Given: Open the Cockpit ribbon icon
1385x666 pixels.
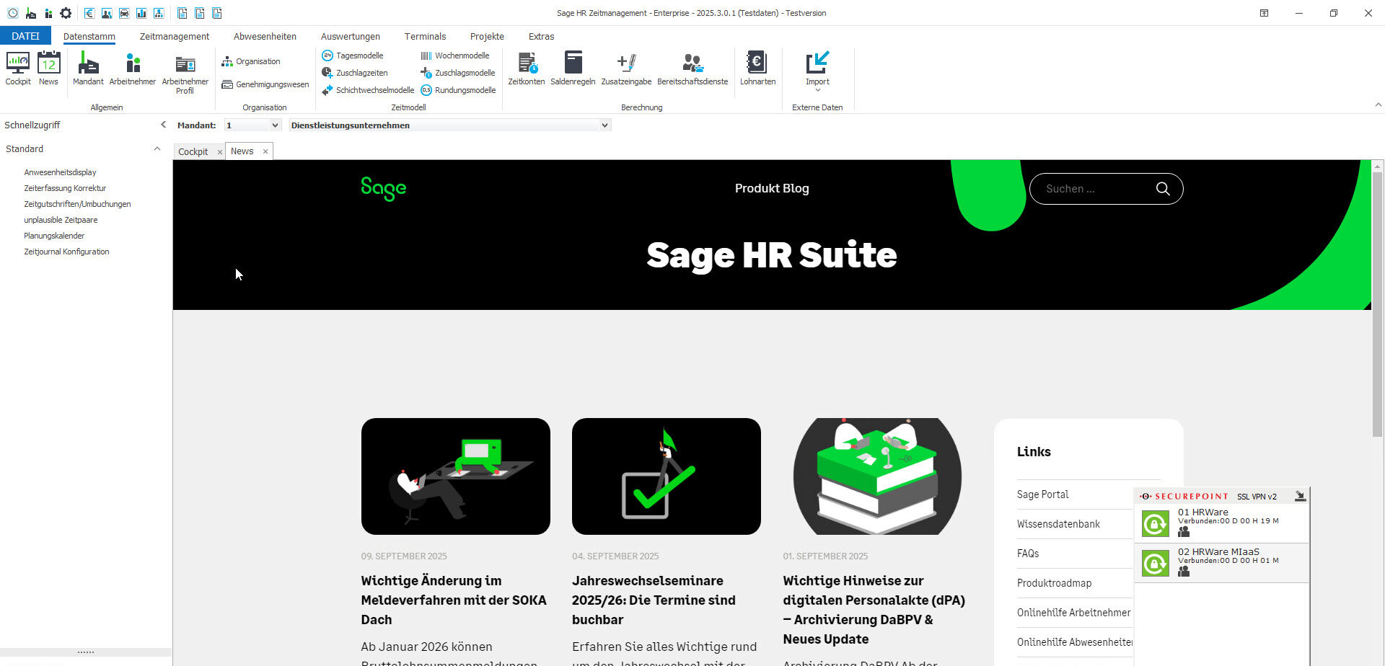Looking at the screenshot, I should (x=17, y=68).
